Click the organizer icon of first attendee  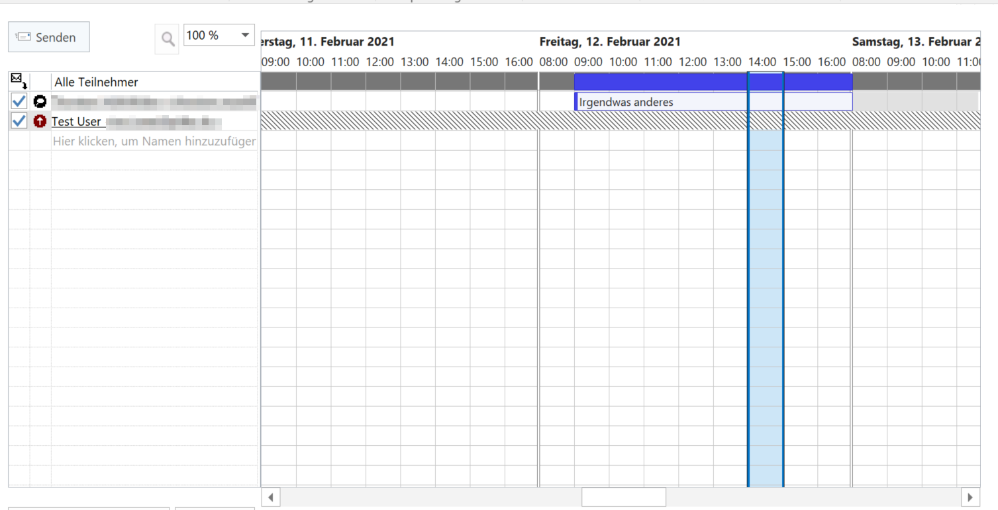pos(40,101)
